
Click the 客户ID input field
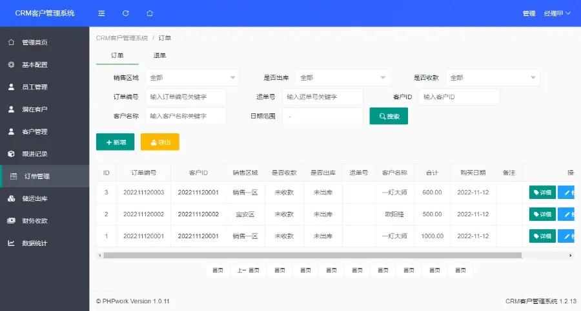tap(459, 97)
